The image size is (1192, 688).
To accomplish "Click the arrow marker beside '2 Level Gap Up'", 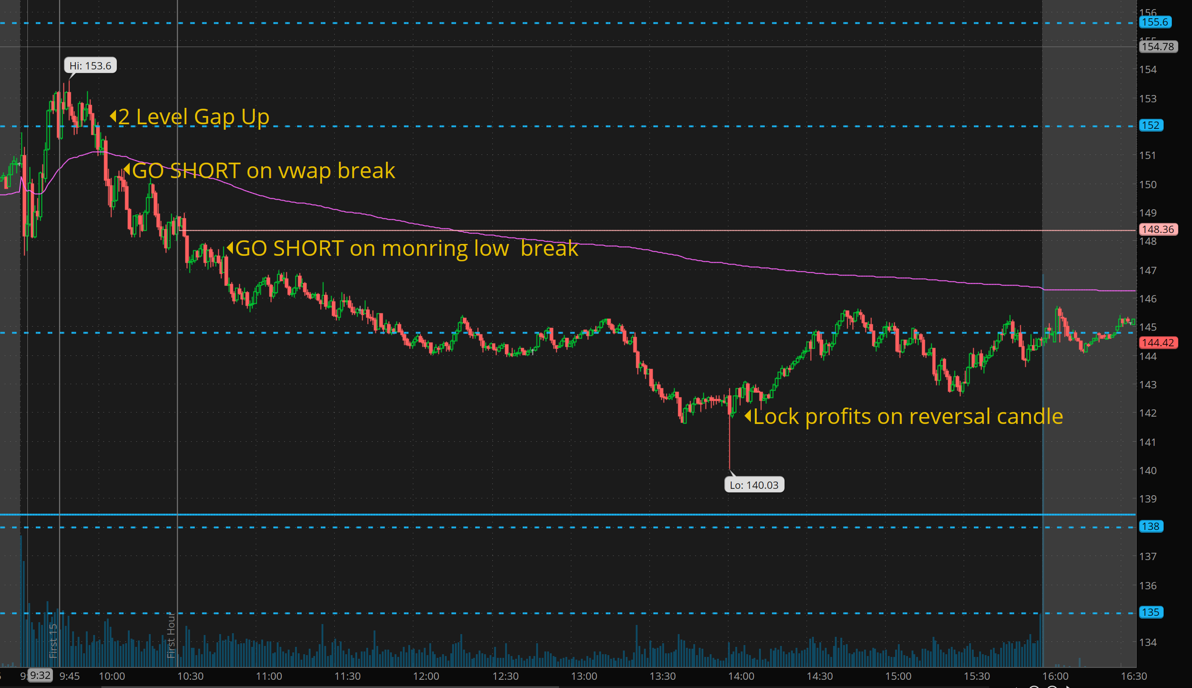I will pos(113,116).
